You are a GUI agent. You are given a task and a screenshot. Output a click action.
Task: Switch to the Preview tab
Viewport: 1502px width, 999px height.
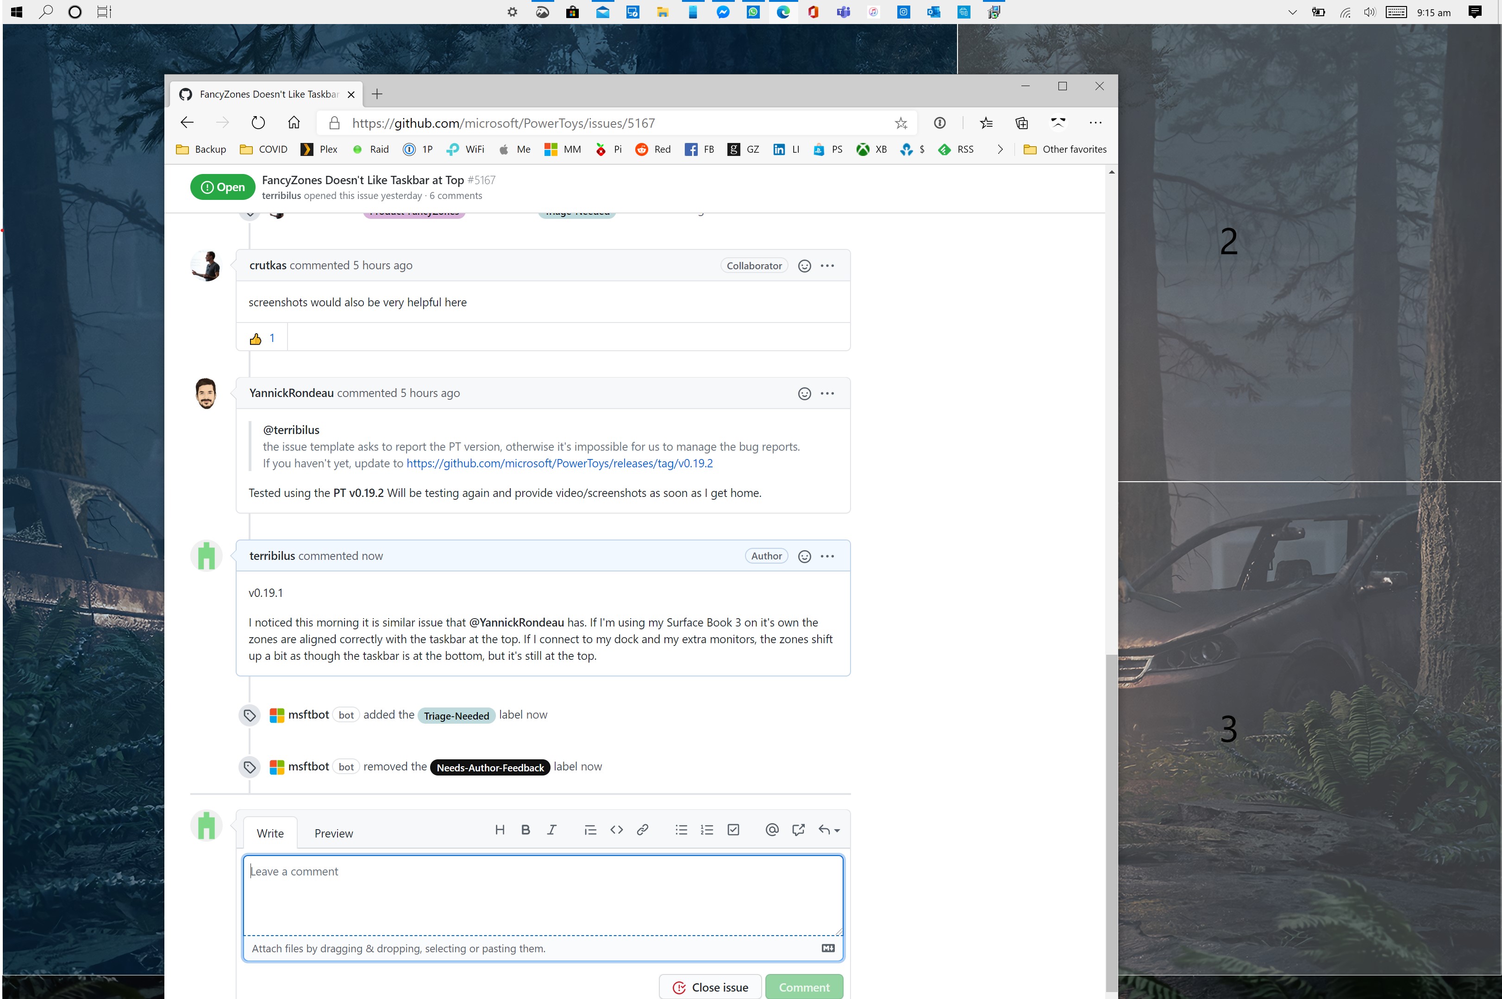pyautogui.click(x=333, y=833)
